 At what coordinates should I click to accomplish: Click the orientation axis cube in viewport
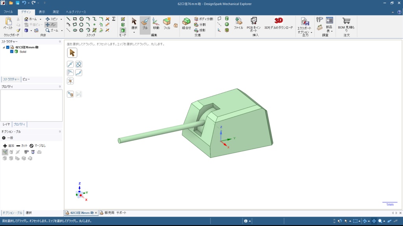point(79,195)
